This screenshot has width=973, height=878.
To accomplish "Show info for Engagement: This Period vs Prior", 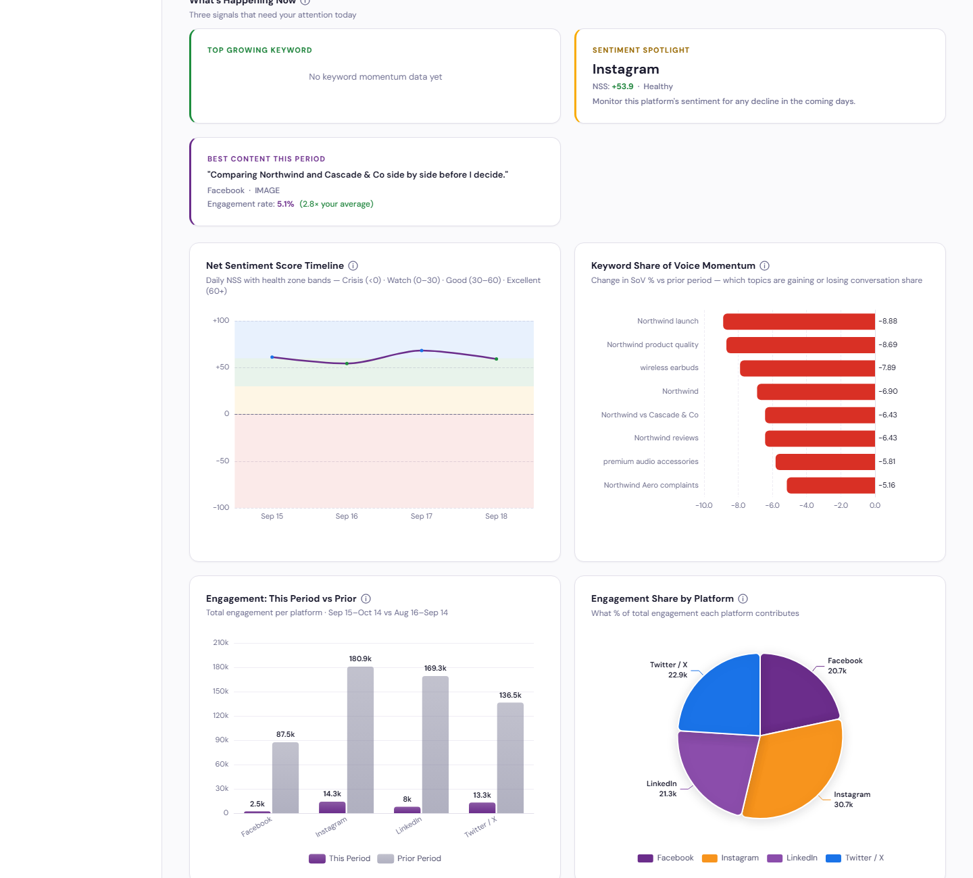I will [366, 599].
